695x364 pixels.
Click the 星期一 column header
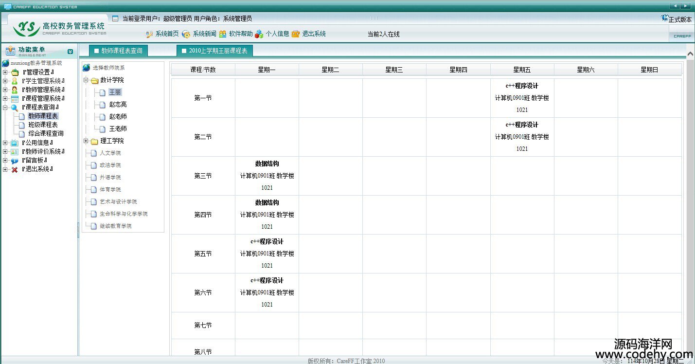click(x=267, y=70)
